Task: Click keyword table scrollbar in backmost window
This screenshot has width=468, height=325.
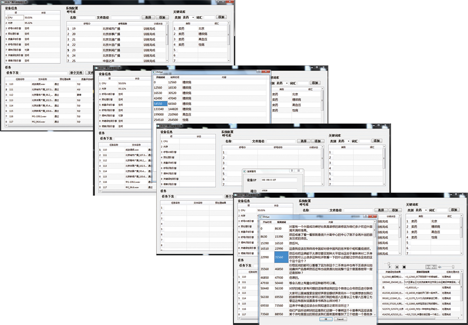Action: tap(228, 42)
